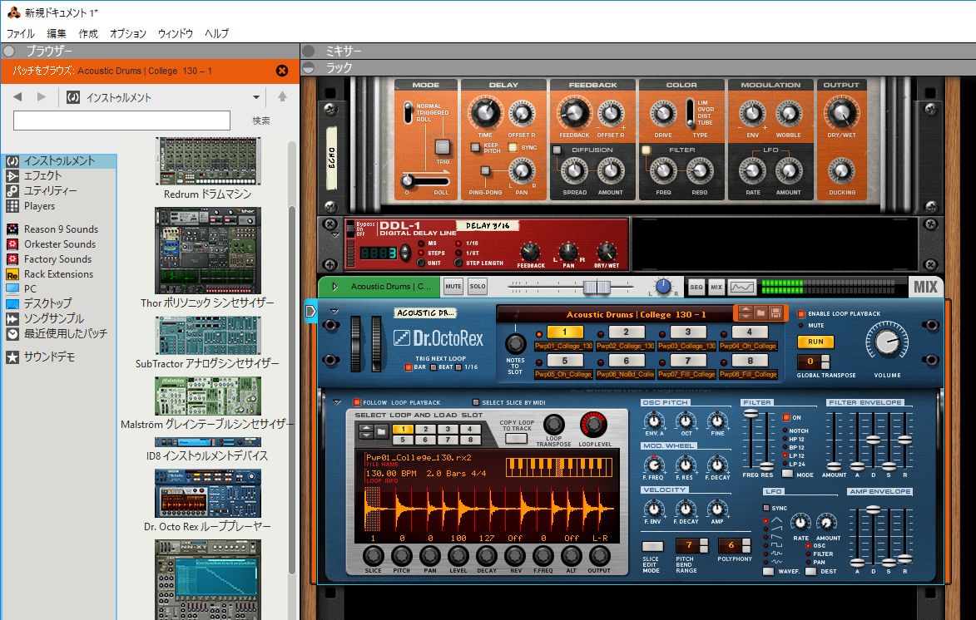Browse loop folder in programmer slot section
Screen dimensions: 976x620
381,431
